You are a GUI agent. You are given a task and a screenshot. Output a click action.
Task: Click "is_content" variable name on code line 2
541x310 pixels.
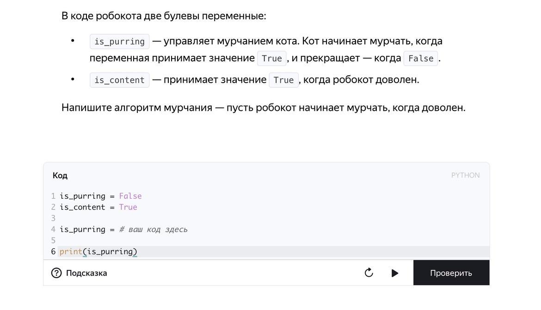coord(82,207)
